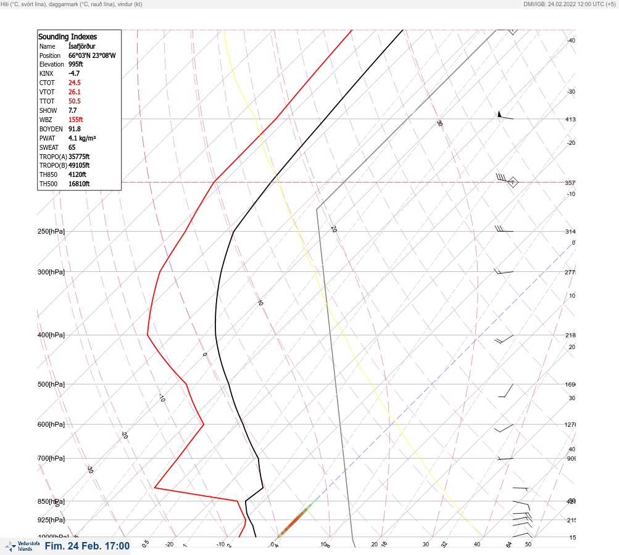Click the PWAT value 4.1 kg/m²
Viewport: 619px width, 555px height.
click(x=82, y=138)
